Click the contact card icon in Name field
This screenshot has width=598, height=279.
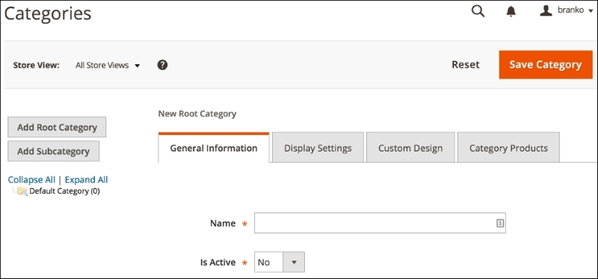(500, 223)
